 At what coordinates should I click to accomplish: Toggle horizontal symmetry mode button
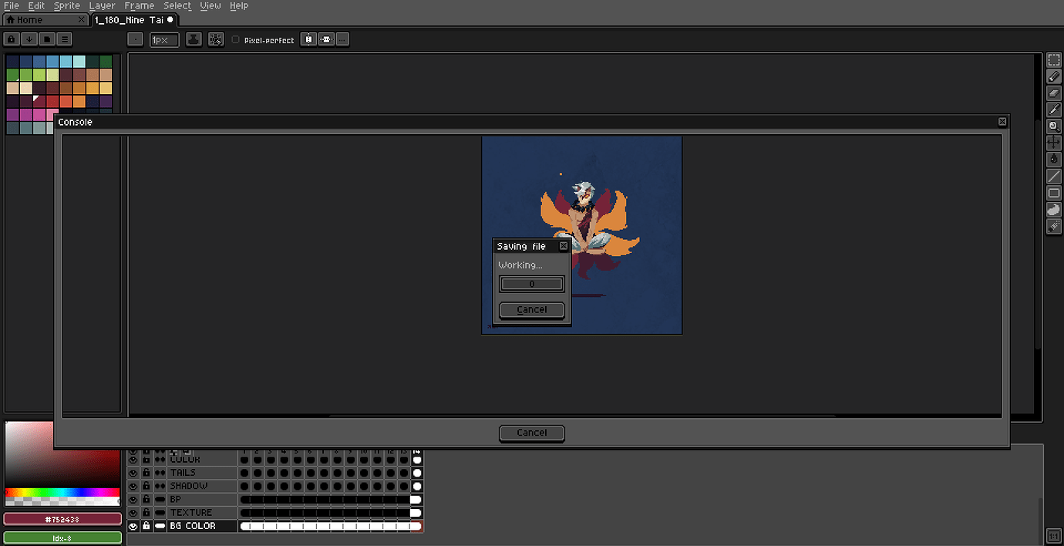click(x=326, y=39)
